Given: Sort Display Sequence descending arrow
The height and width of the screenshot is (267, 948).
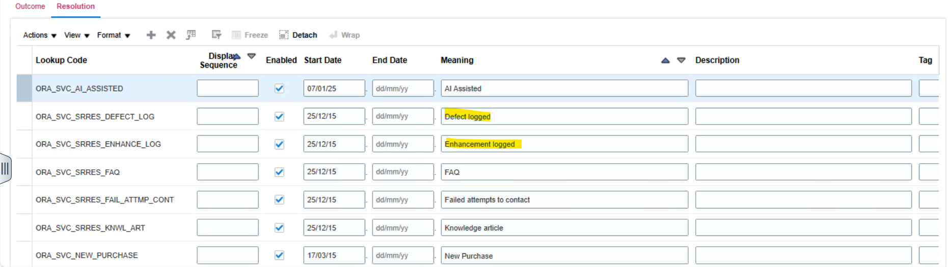Looking at the screenshot, I should coord(252,56).
